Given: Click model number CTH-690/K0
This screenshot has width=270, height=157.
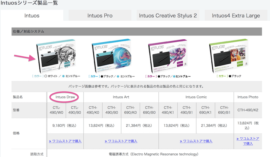Looking at the screenshot, I should coord(130,110).
